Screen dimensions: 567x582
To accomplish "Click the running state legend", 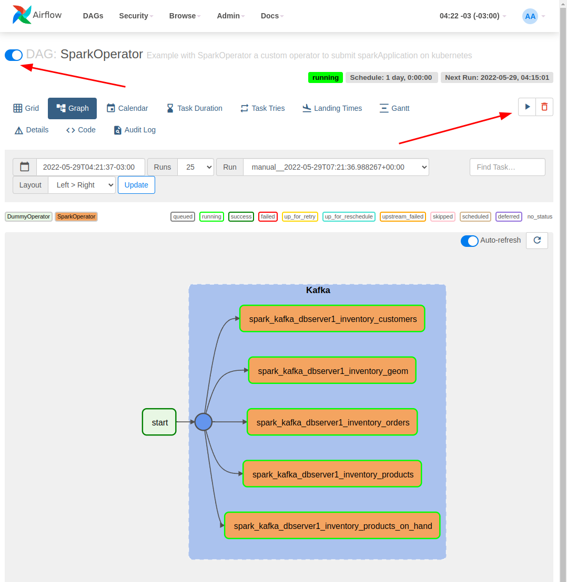I will (x=211, y=217).
